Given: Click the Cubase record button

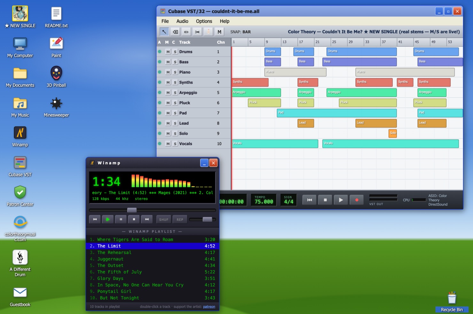Looking at the screenshot, I should 357,200.
